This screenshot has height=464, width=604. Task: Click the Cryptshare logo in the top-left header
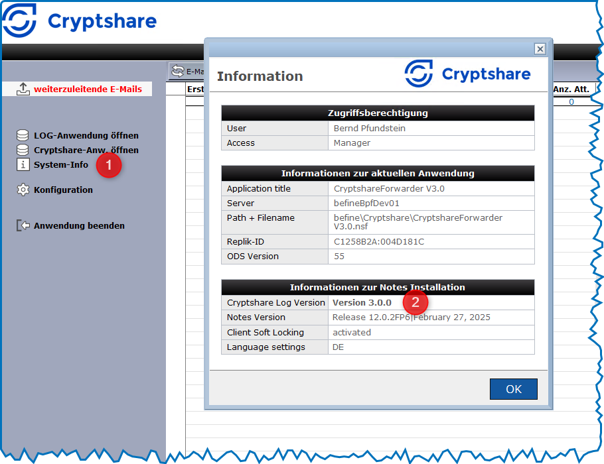80,21
